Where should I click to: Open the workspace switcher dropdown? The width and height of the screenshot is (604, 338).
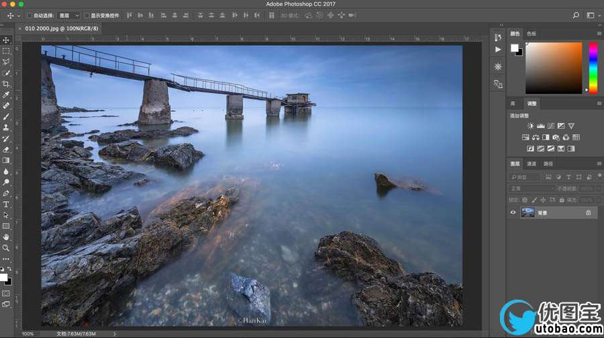[593, 15]
